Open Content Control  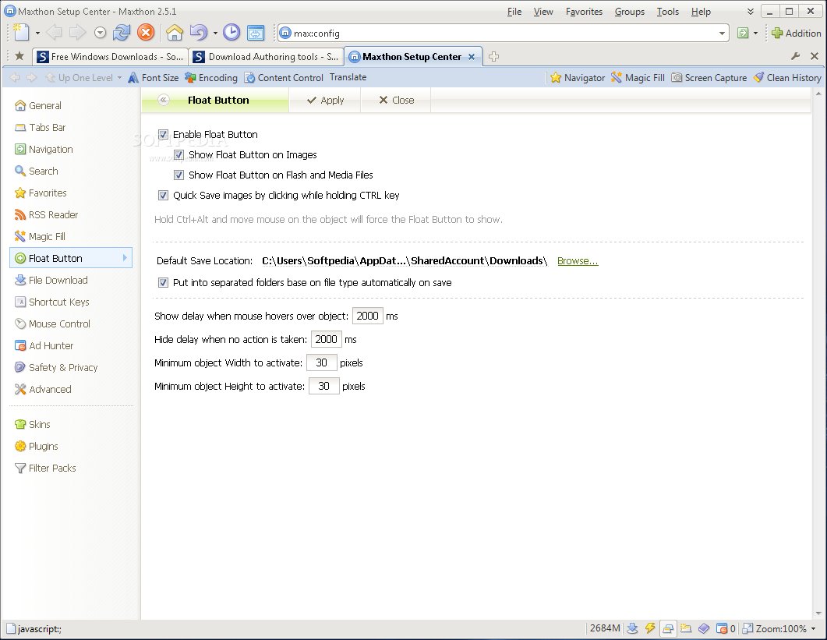click(284, 77)
